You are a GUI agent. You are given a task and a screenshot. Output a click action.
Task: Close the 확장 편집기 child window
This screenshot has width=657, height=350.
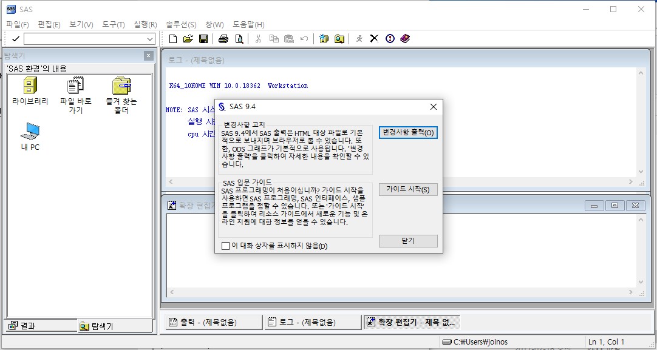coord(635,206)
